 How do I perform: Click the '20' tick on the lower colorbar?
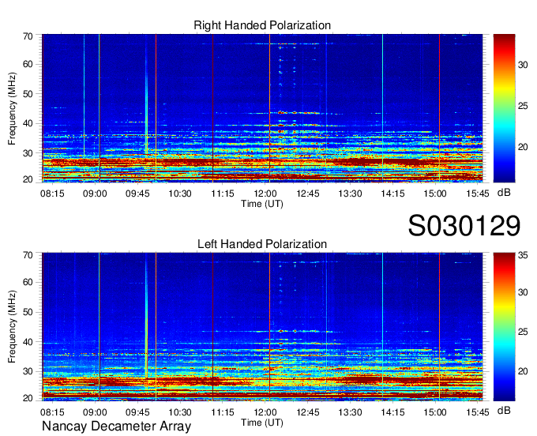pyautogui.click(x=523, y=371)
